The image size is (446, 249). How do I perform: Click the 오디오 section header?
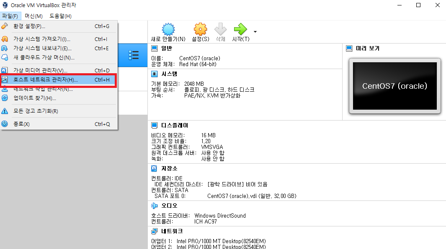pyautogui.click(x=169, y=205)
